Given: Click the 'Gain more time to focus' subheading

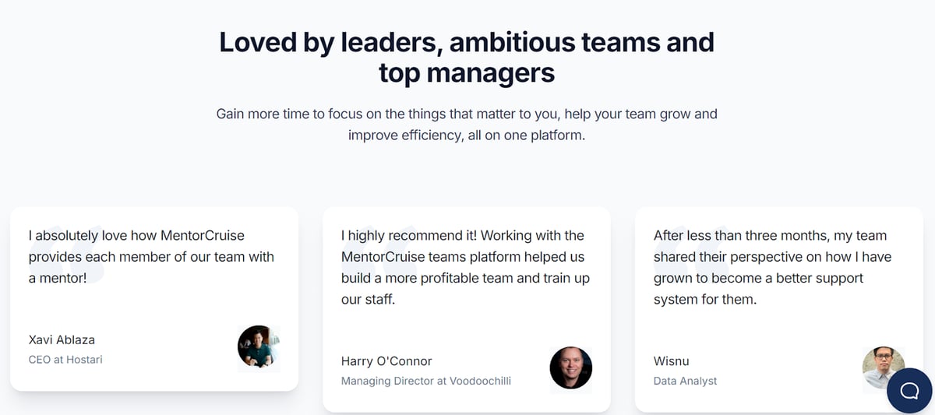Looking at the screenshot, I should click(467, 125).
